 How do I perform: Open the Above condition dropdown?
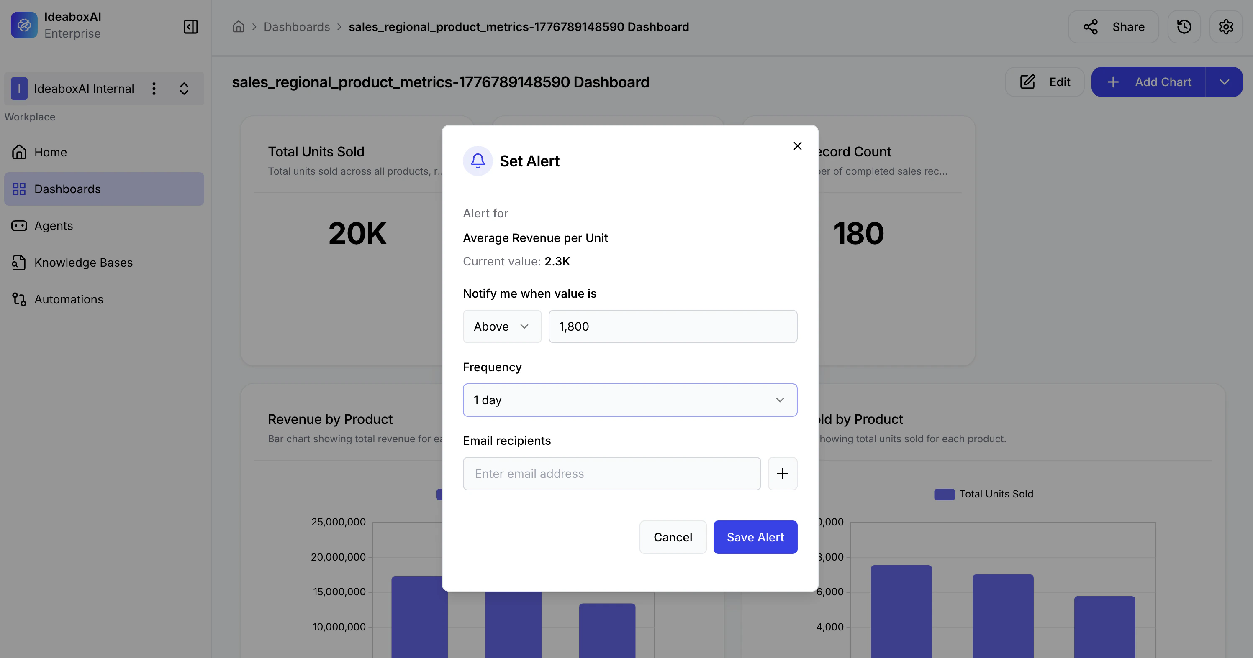502,326
